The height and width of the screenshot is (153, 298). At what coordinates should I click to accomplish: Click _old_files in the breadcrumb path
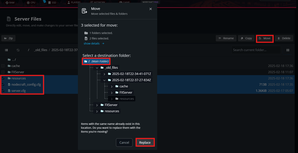tap(41, 50)
